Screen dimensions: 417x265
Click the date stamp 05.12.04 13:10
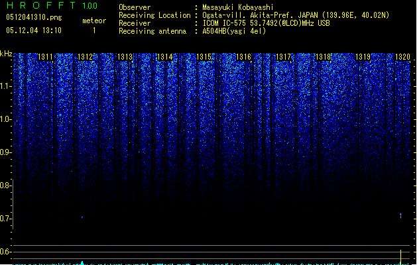[x=34, y=30]
